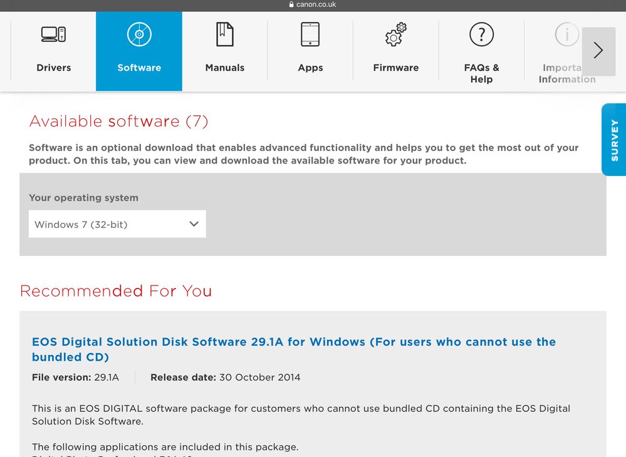Click the padlock icon beside canon.co.uk
Viewport: 626px width, 457px height.
point(291,4)
